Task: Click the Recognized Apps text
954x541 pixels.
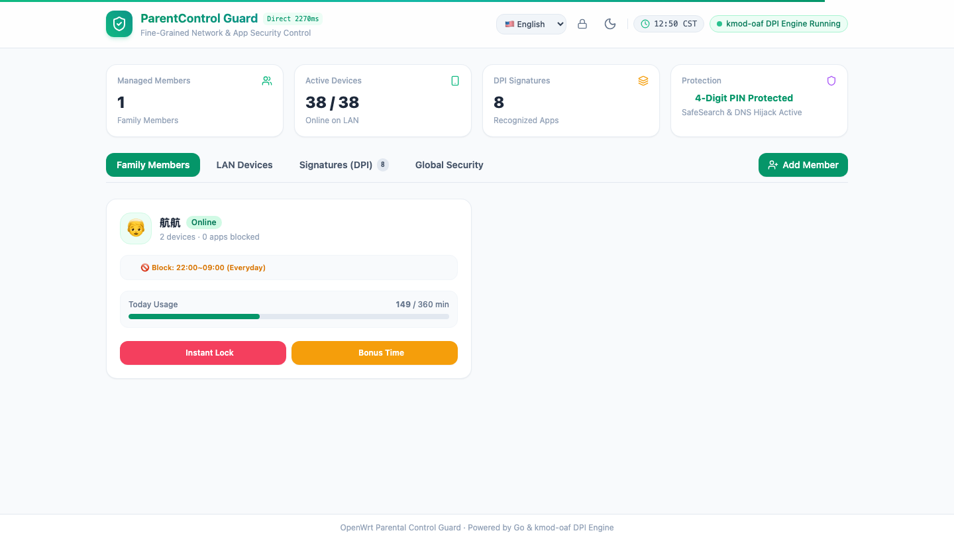Action: (x=526, y=121)
